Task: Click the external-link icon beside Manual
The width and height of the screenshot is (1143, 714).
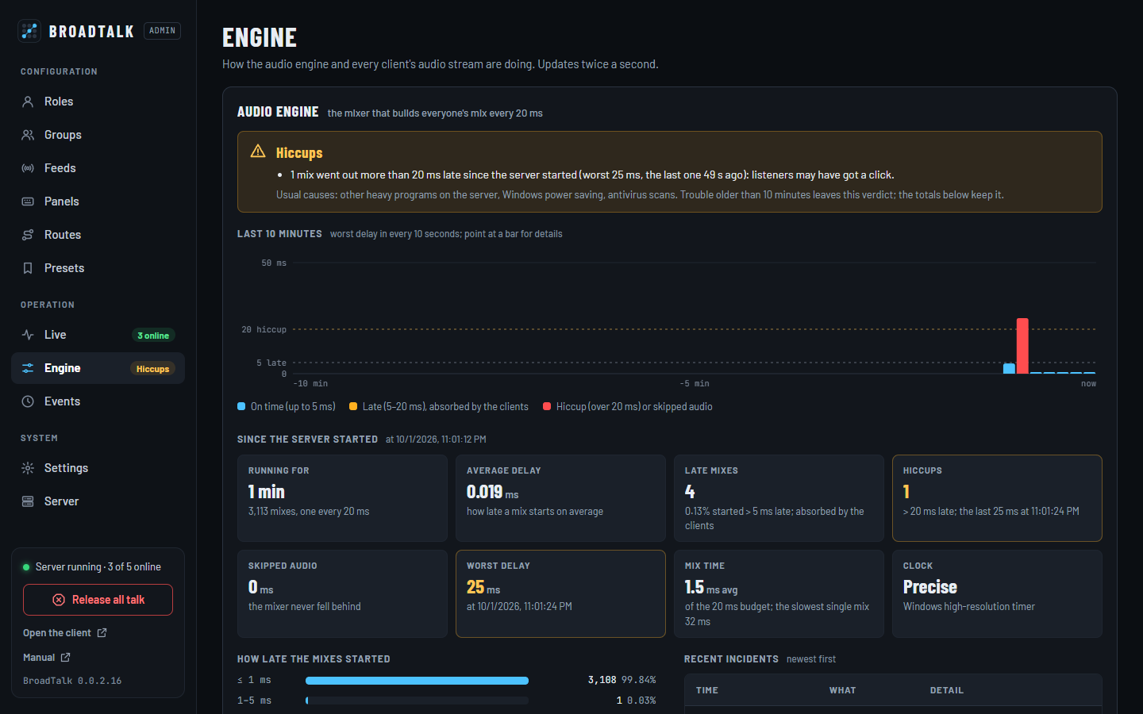Action: coord(65,657)
